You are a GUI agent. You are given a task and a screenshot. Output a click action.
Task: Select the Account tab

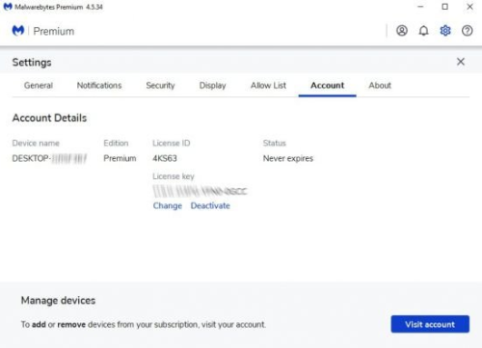pyautogui.click(x=327, y=86)
